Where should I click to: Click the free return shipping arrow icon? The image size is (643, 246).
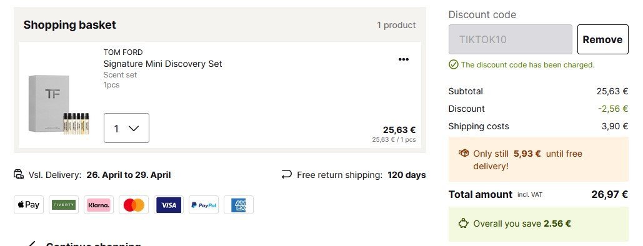click(x=287, y=175)
